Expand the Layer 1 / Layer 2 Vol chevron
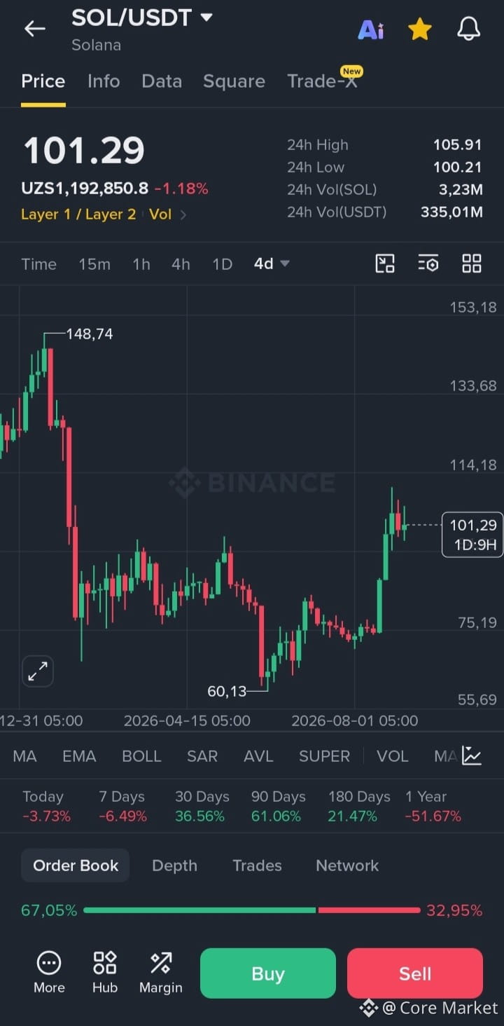 (x=183, y=214)
